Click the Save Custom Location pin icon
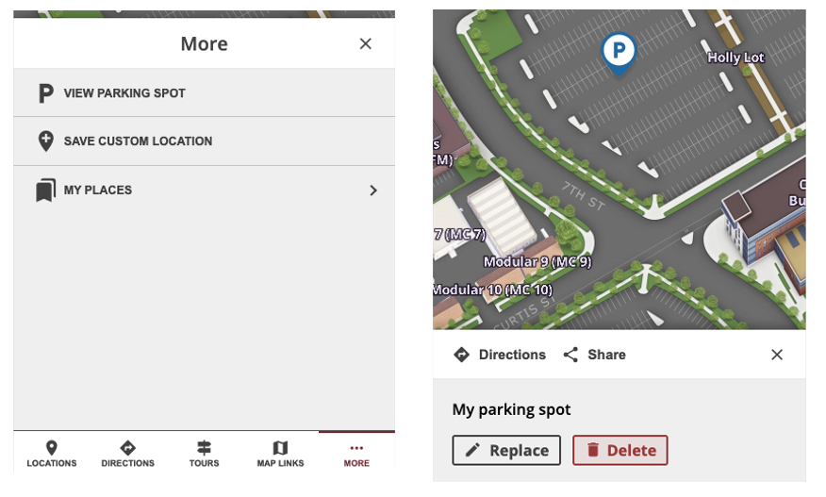 (x=45, y=141)
